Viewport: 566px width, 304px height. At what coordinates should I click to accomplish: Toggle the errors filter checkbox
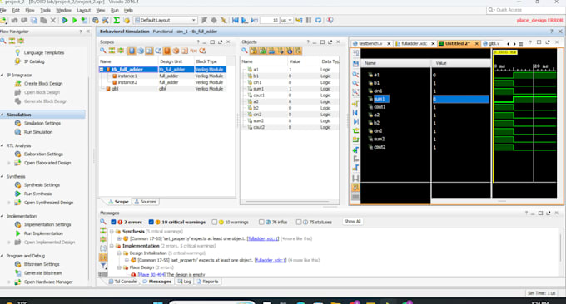point(113,223)
